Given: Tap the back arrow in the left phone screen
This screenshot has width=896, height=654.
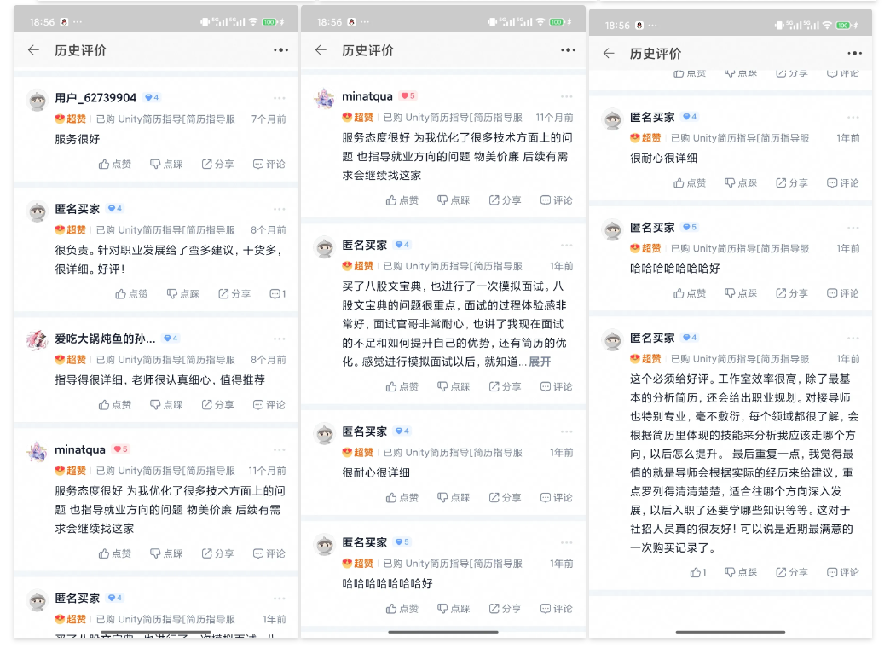Looking at the screenshot, I should pyautogui.click(x=33, y=50).
